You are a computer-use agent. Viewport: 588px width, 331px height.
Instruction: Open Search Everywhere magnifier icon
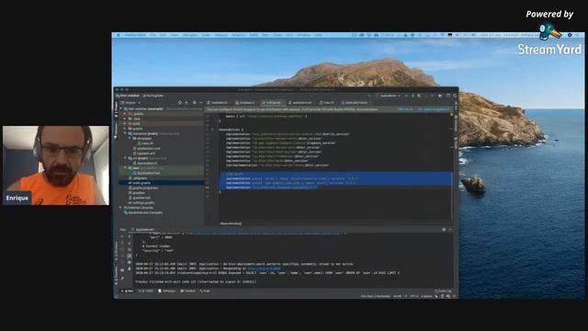(x=455, y=96)
